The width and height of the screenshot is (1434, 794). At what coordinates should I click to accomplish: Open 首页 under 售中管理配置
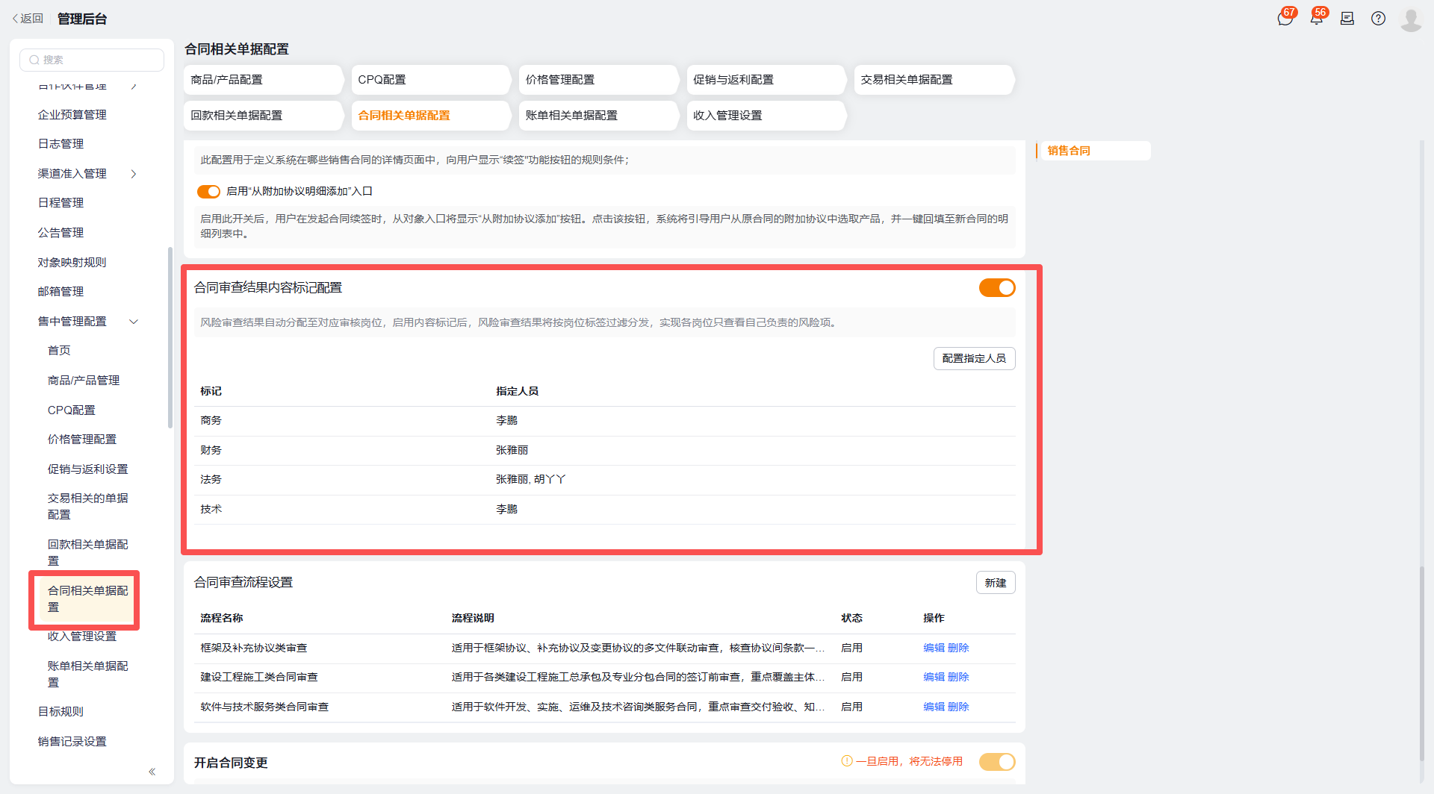tap(59, 351)
